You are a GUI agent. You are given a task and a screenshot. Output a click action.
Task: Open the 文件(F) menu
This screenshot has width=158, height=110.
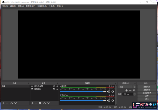click(5, 6)
